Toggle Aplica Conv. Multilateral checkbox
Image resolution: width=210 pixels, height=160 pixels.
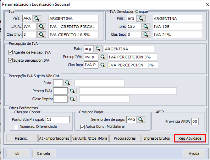(82, 127)
